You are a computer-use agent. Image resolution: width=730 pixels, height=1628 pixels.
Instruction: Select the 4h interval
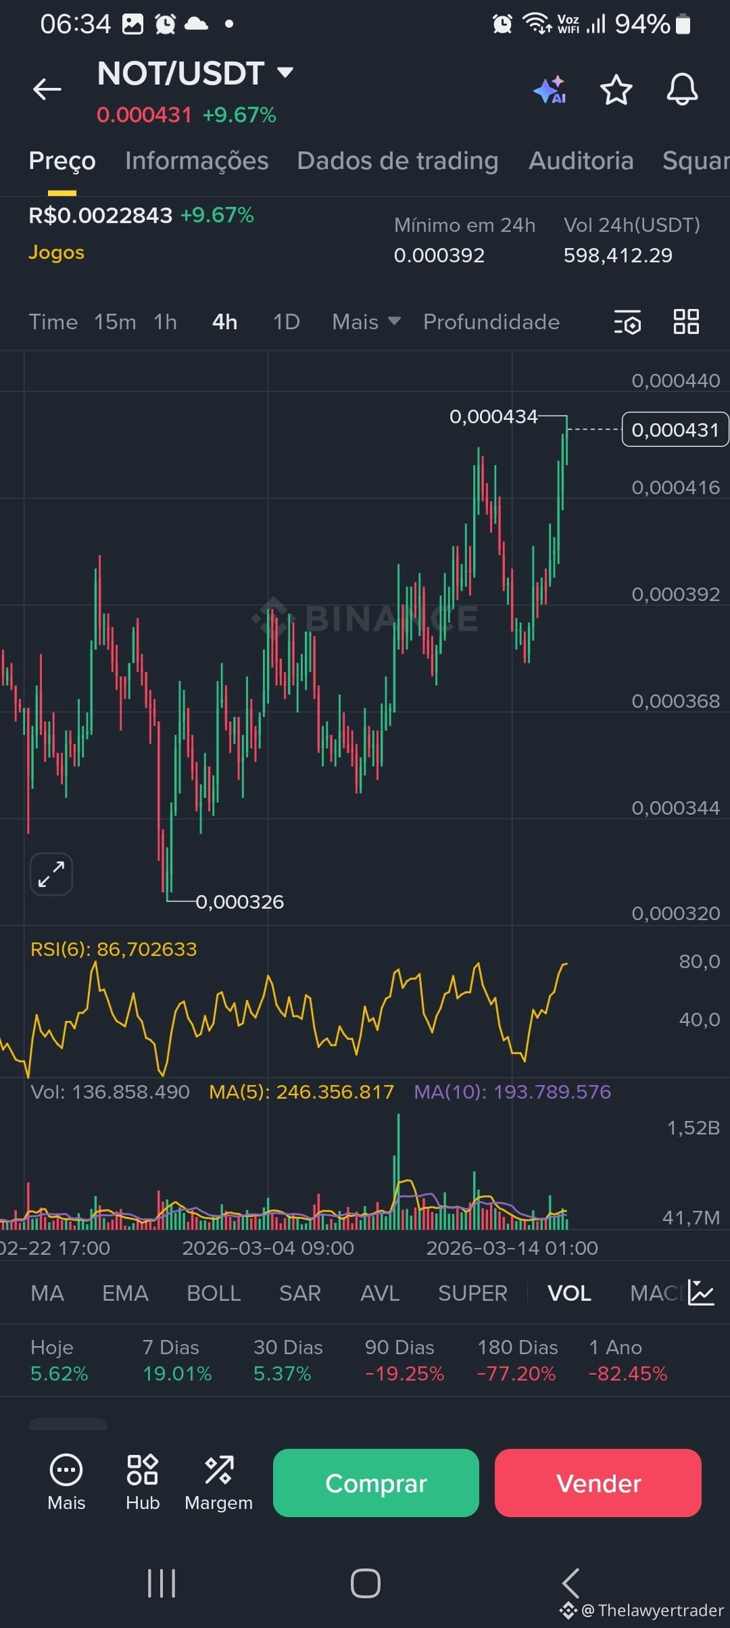point(225,322)
